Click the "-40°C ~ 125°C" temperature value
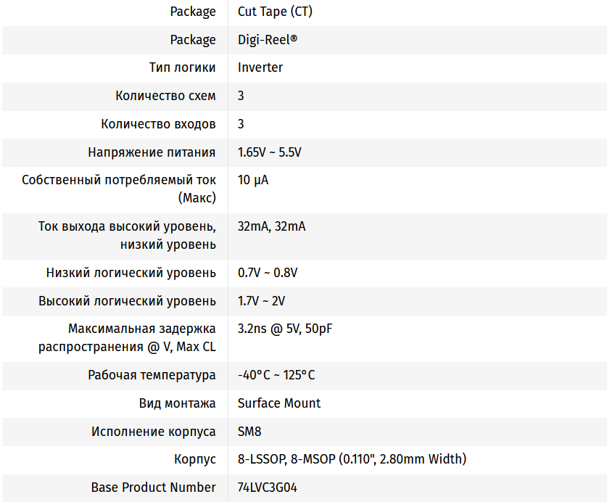607x502 pixels. pyautogui.click(x=276, y=375)
